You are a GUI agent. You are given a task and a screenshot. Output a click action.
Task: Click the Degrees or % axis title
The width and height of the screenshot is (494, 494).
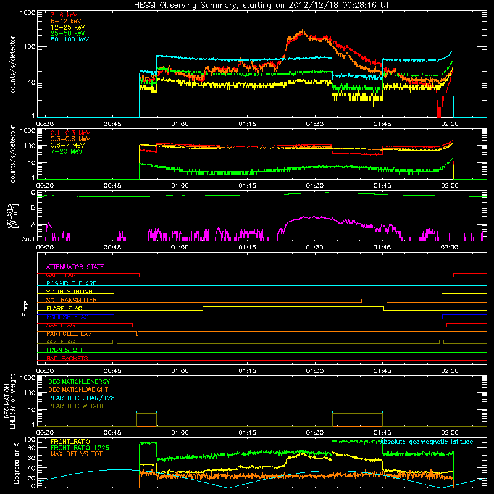16,463
